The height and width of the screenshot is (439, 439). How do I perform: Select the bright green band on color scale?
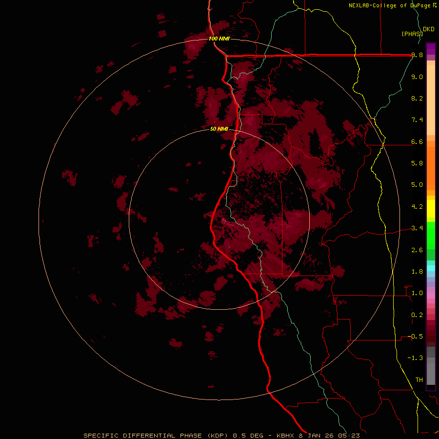point(431,235)
